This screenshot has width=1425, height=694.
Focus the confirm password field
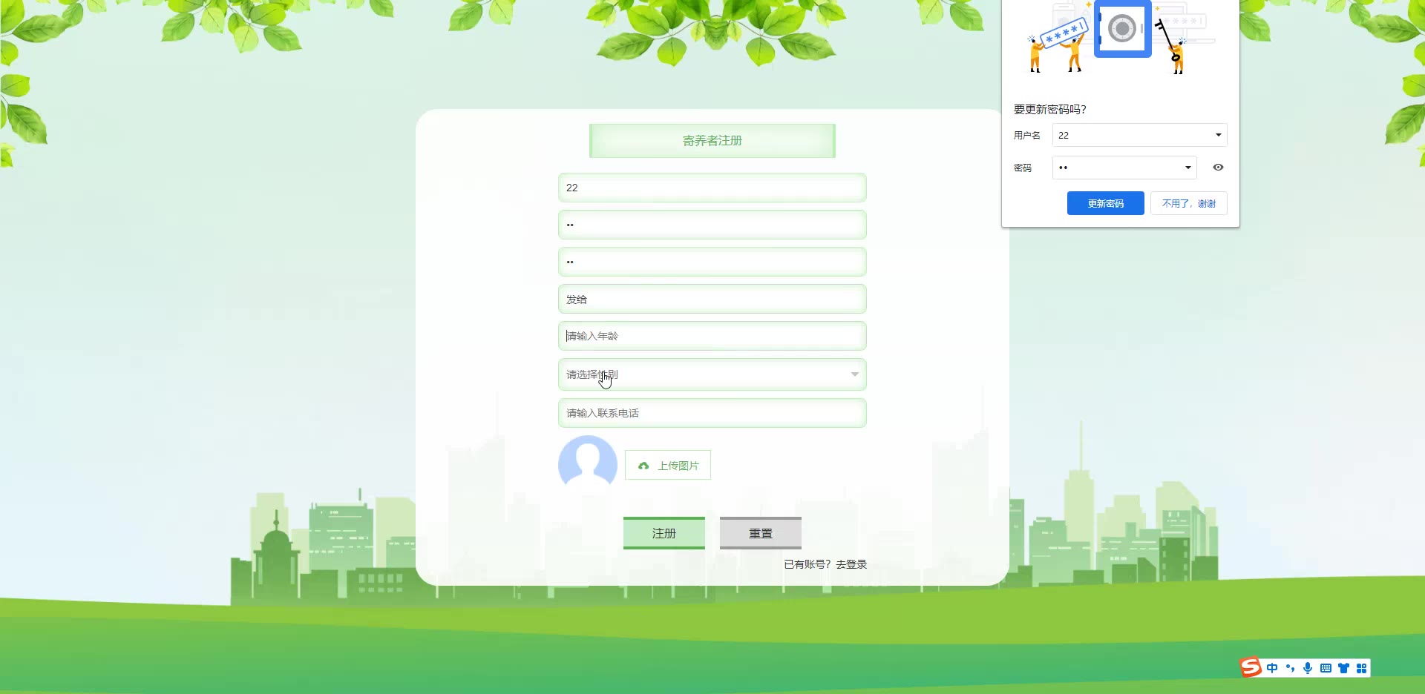[712, 262]
